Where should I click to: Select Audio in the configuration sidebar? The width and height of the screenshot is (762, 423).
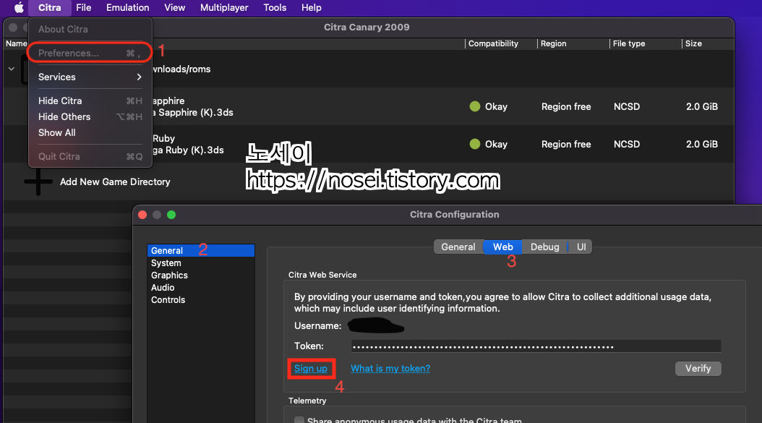(201, 288)
